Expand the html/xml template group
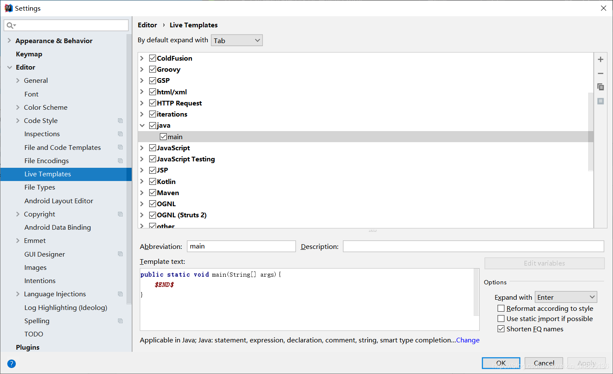The height and width of the screenshot is (374, 613). click(x=142, y=92)
